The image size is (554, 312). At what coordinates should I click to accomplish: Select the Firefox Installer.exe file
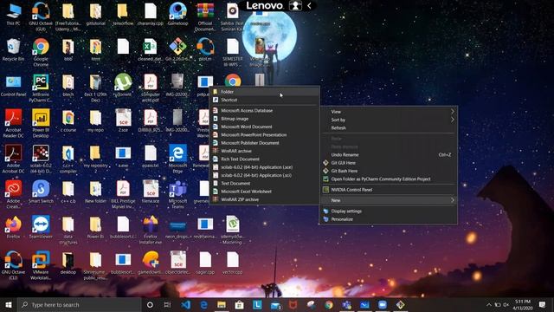coord(151,230)
